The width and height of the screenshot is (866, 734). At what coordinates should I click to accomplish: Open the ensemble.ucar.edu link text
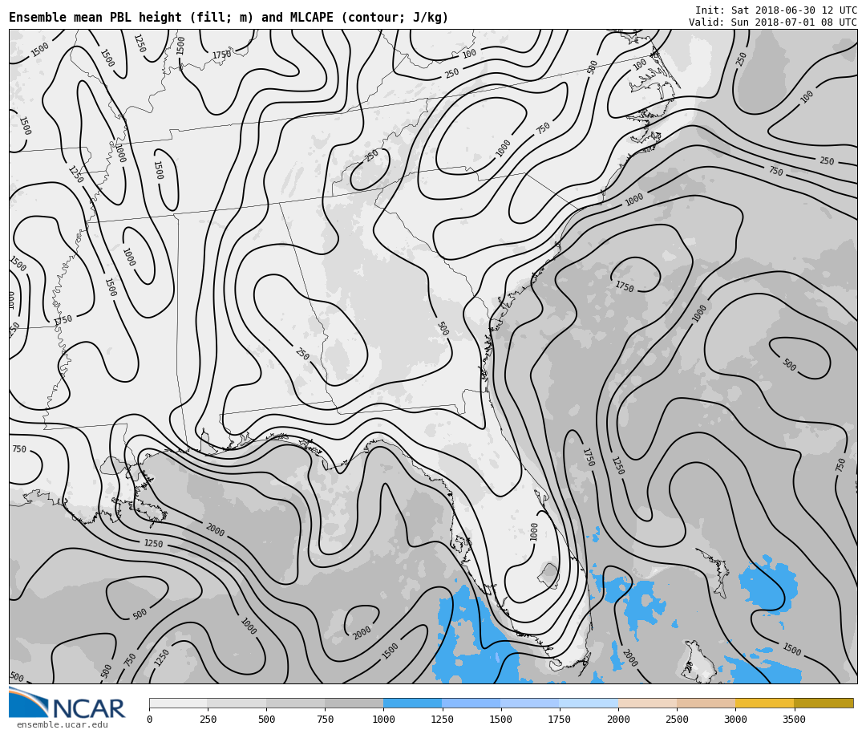point(63,725)
